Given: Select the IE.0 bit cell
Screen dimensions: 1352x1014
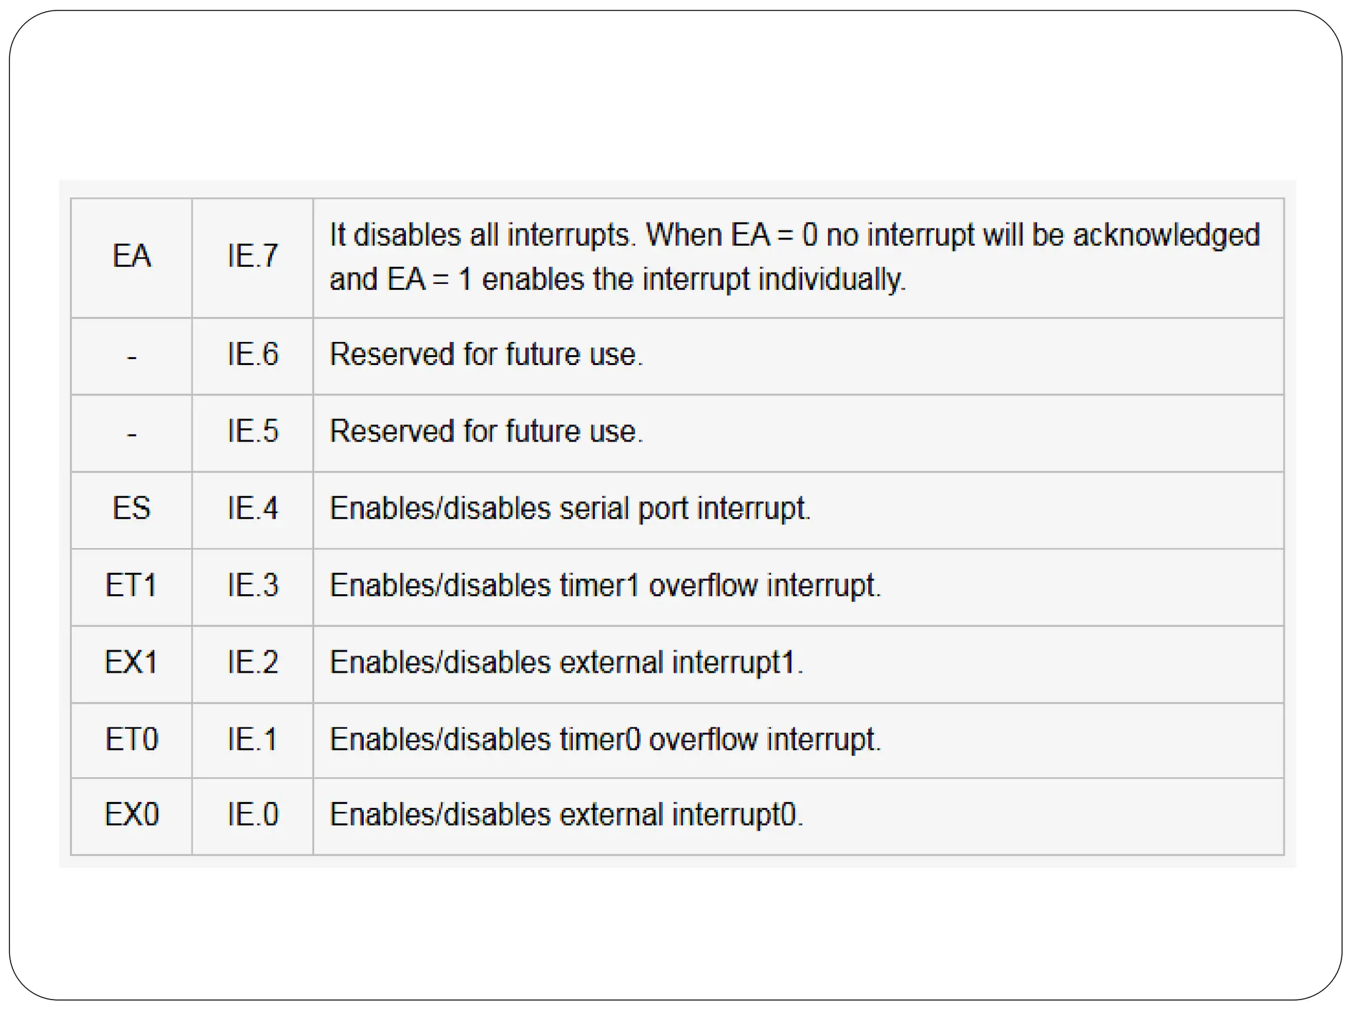Looking at the screenshot, I should (252, 815).
